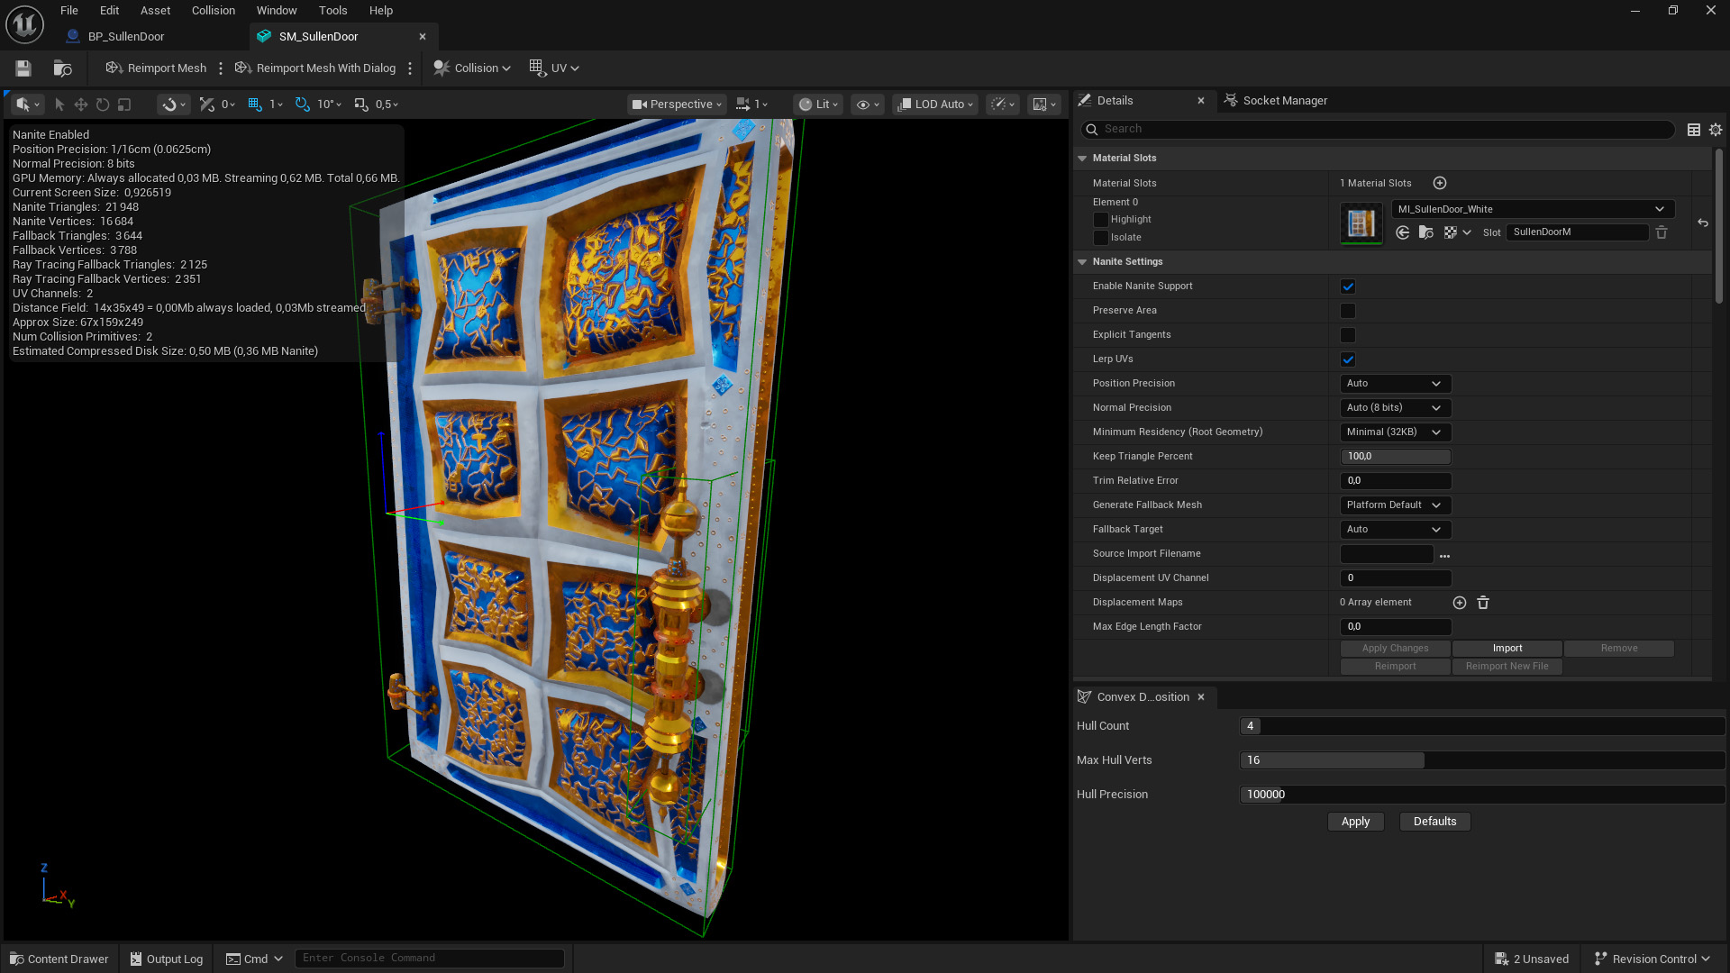Disable Lerp UVs
This screenshot has width=1730, height=973.
click(x=1348, y=359)
